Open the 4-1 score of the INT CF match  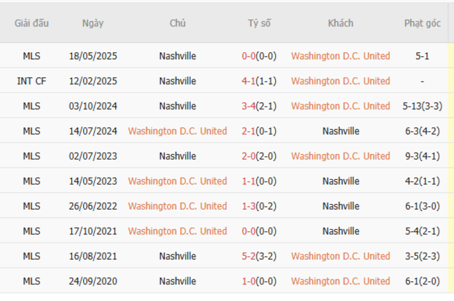(x=249, y=81)
